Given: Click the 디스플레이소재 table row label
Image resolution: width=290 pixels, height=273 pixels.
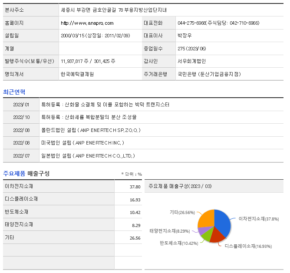Looking at the screenshot, I should pyautogui.click(x=21, y=199).
